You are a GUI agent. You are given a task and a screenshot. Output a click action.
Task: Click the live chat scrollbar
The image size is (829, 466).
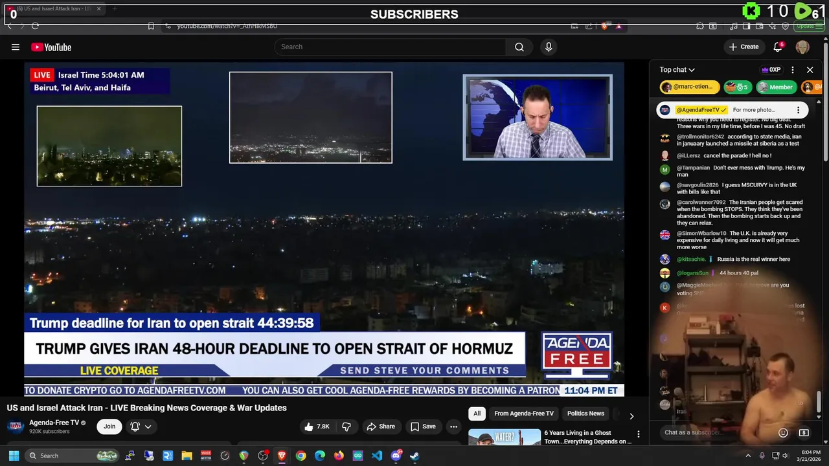point(819,401)
